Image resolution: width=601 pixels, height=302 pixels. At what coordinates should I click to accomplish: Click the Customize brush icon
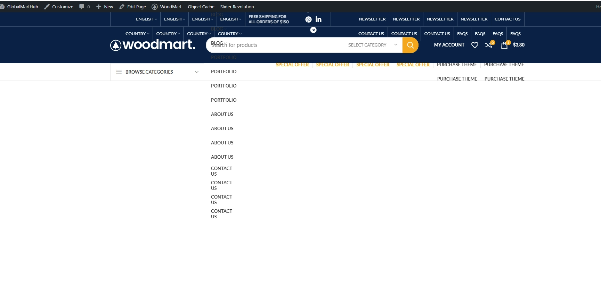point(47,7)
